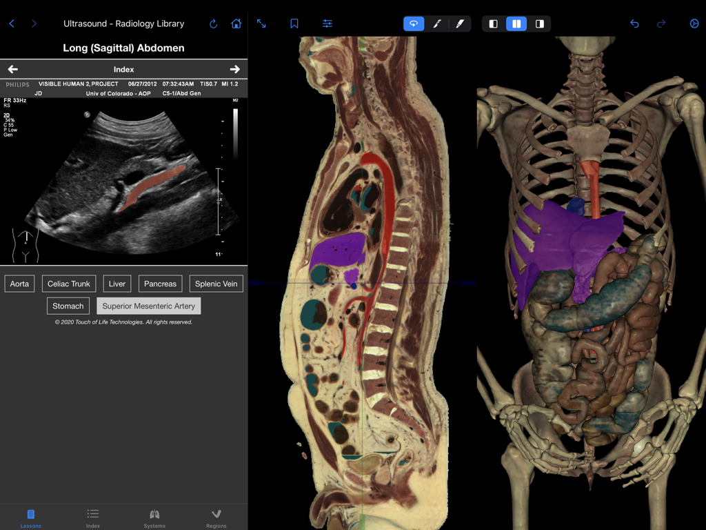
Task: Switch to single left-pane layout
Action: 493,23
